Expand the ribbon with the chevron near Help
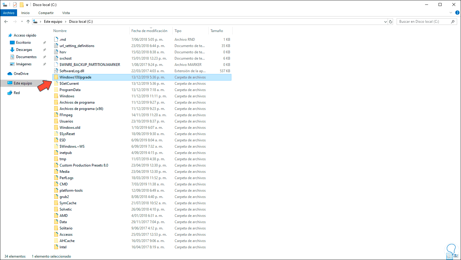The height and width of the screenshot is (260, 461). pyautogui.click(x=451, y=13)
